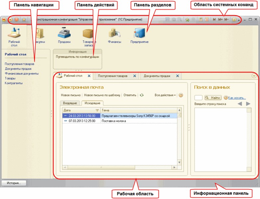Switch to the Документы продаж tab
The height and width of the screenshot is (199, 260).
(x=157, y=76)
